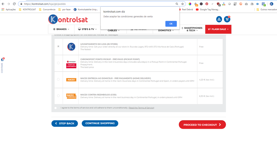This screenshot has height=146, width=277.
Task: Expand the FLASH SALE menu
Action: [218, 29]
